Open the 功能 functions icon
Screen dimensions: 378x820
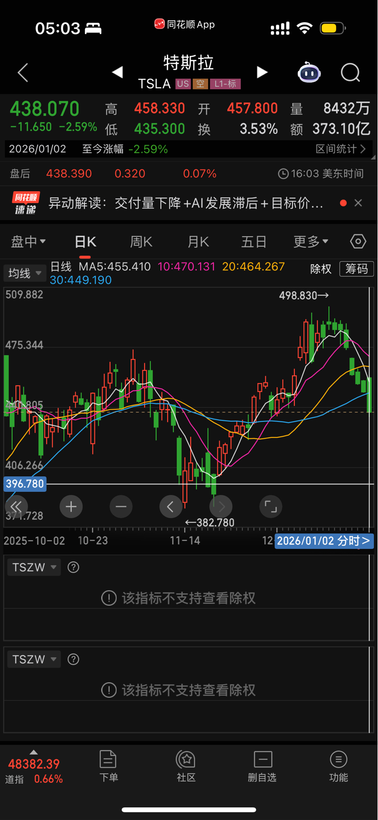click(339, 766)
